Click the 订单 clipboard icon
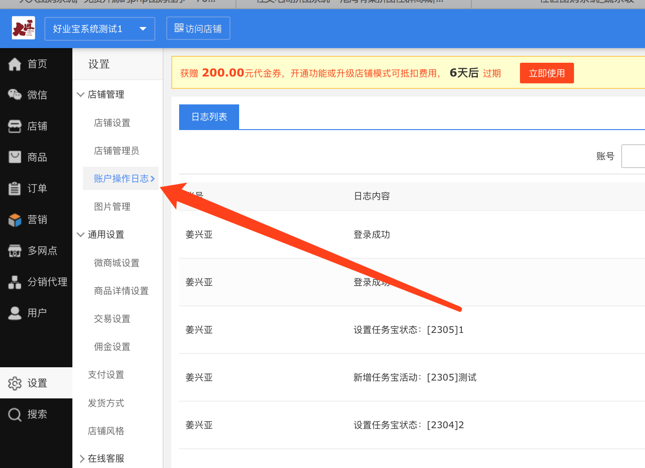The width and height of the screenshot is (645, 468). (x=15, y=188)
